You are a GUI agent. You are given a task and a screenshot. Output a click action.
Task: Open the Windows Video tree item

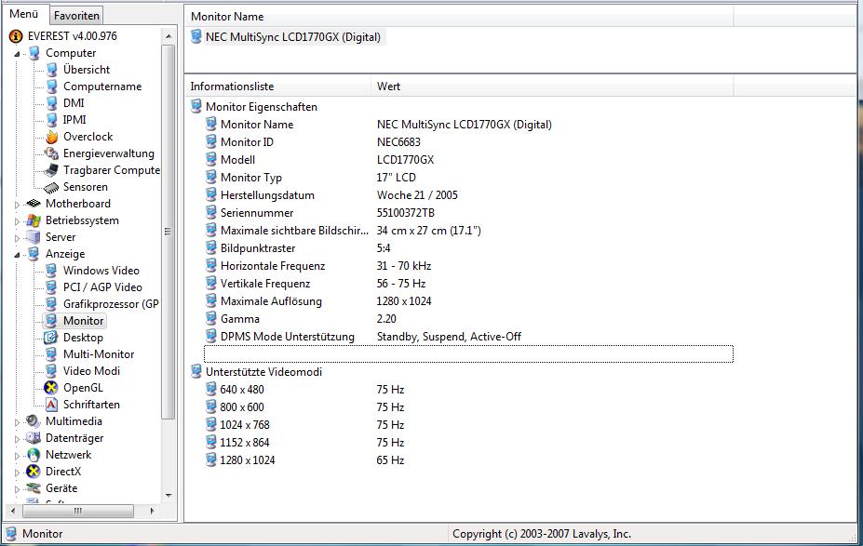point(101,271)
